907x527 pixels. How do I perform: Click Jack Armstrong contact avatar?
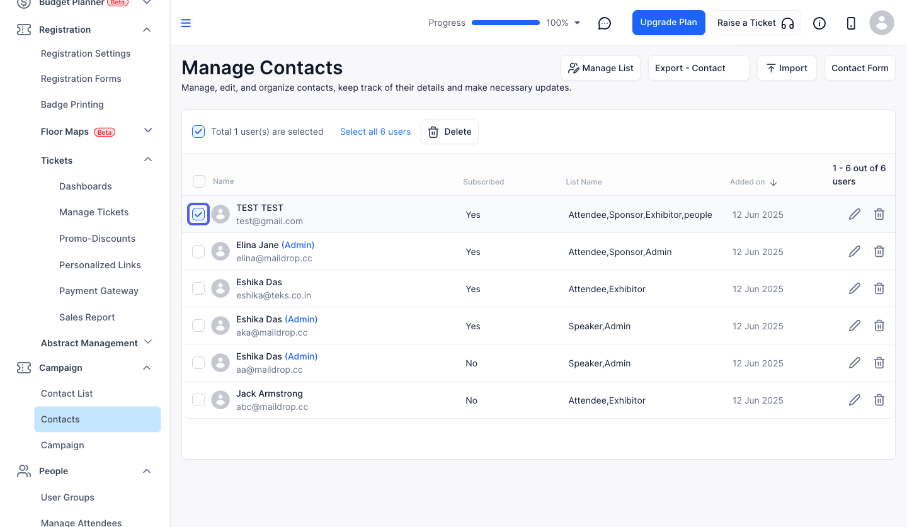(x=220, y=400)
